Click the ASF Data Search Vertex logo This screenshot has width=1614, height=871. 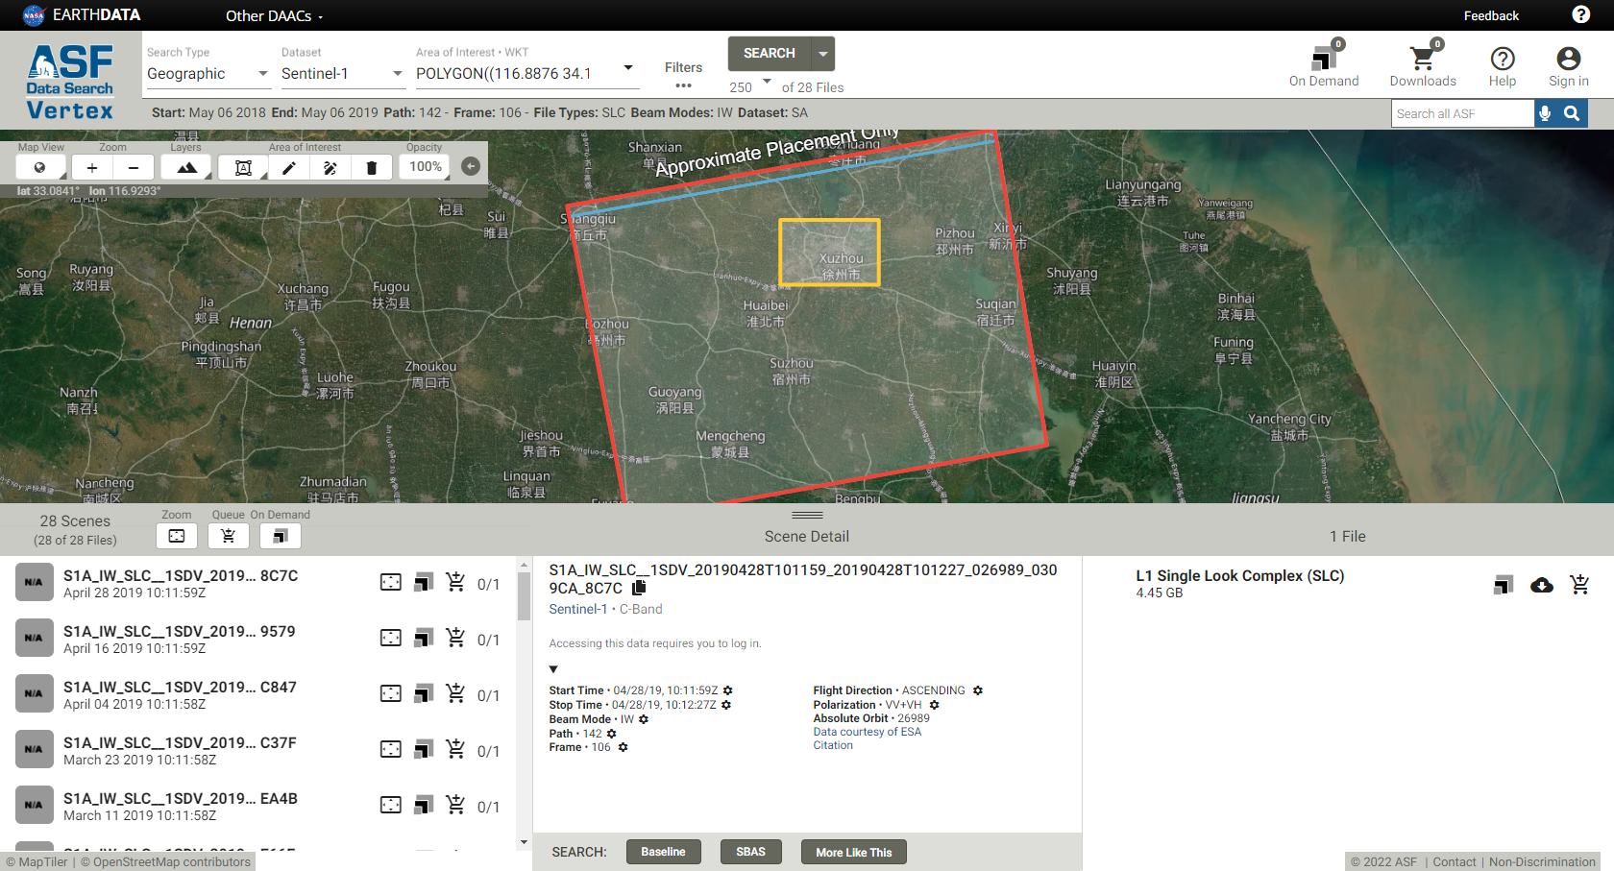pos(70,83)
